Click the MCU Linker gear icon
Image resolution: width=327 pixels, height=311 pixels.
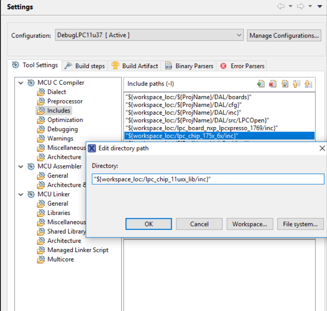click(x=31, y=194)
